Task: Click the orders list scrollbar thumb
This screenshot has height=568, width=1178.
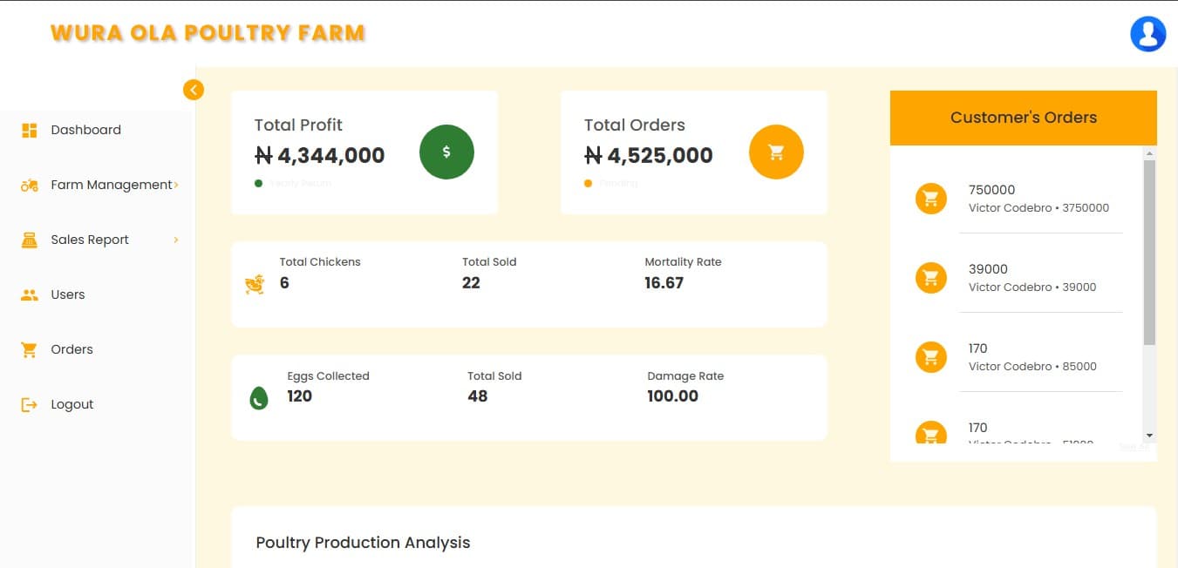Action: click(1149, 253)
